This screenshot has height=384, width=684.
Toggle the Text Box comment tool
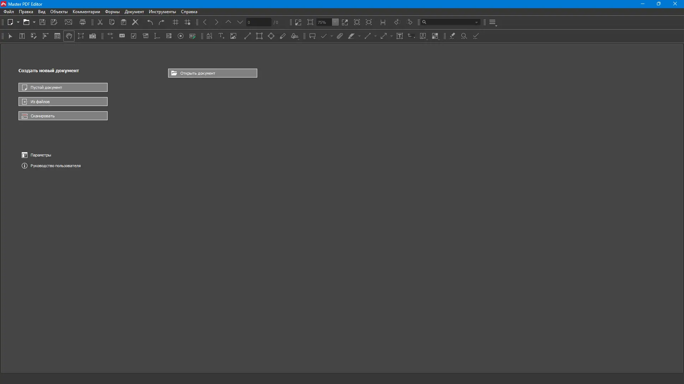[400, 36]
